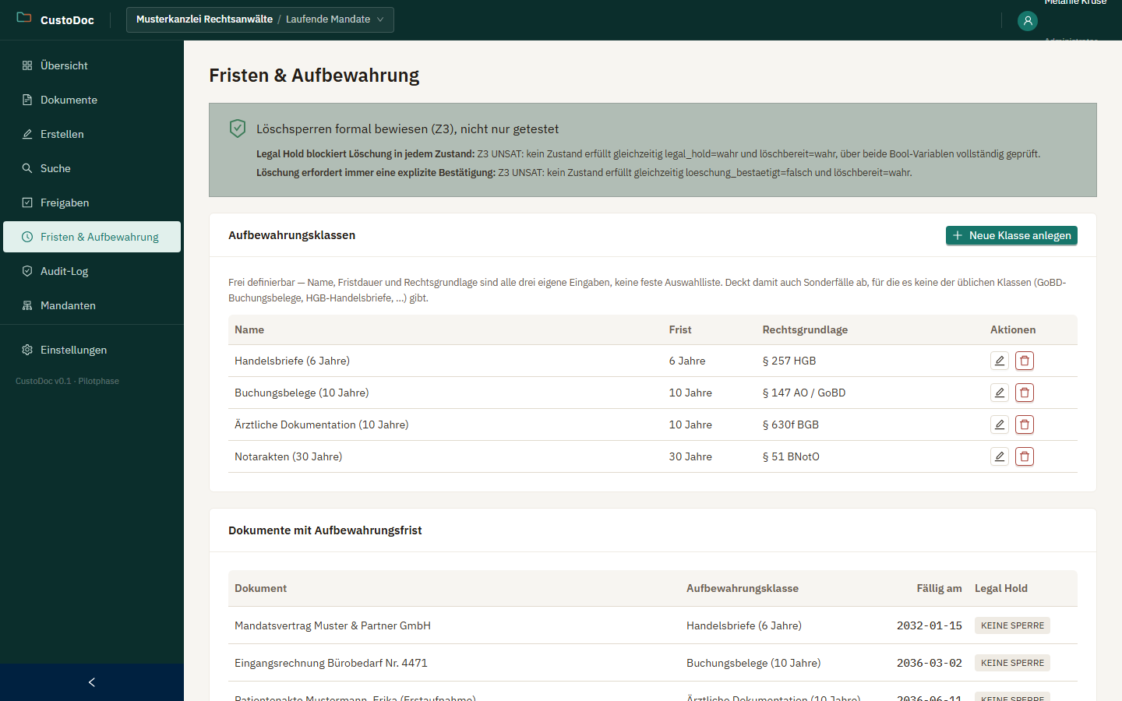Open the Audit-Log page

click(92, 271)
